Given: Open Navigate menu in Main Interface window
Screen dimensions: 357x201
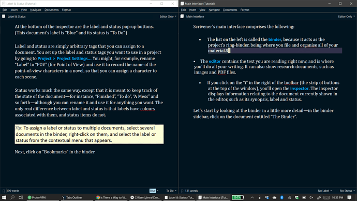Looking at the screenshot, I should pos(214,10).
